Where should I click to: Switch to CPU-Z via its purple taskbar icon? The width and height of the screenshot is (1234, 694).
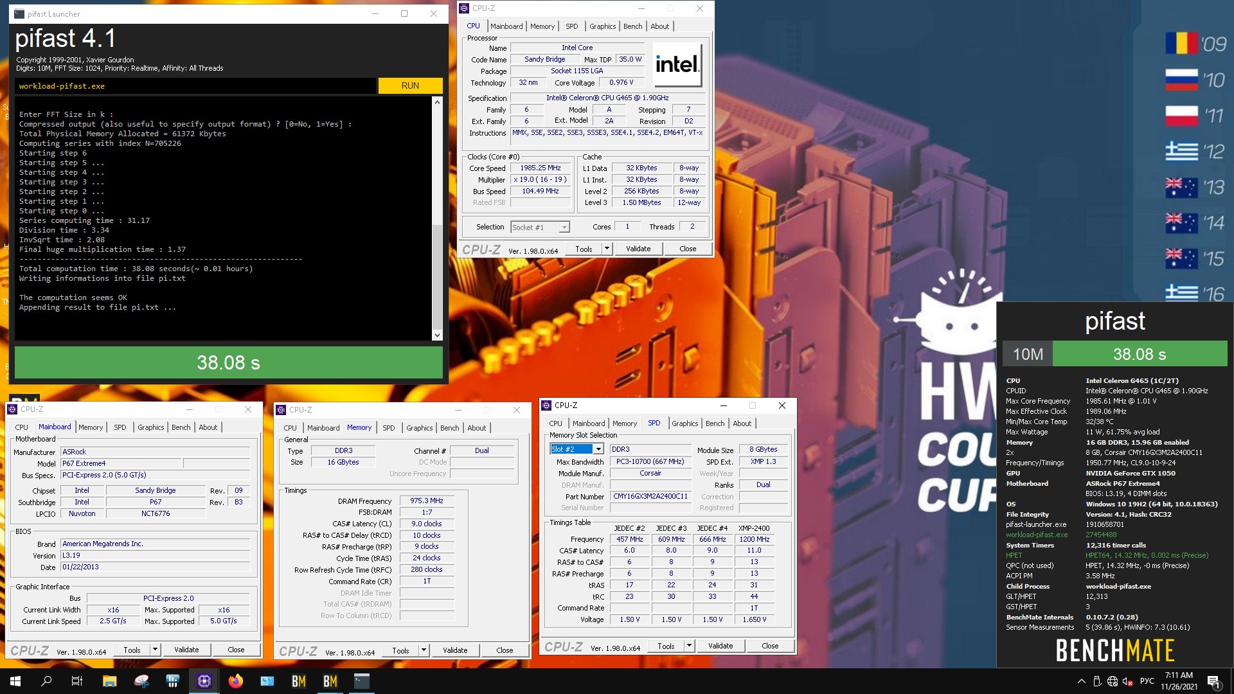pyautogui.click(x=204, y=681)
